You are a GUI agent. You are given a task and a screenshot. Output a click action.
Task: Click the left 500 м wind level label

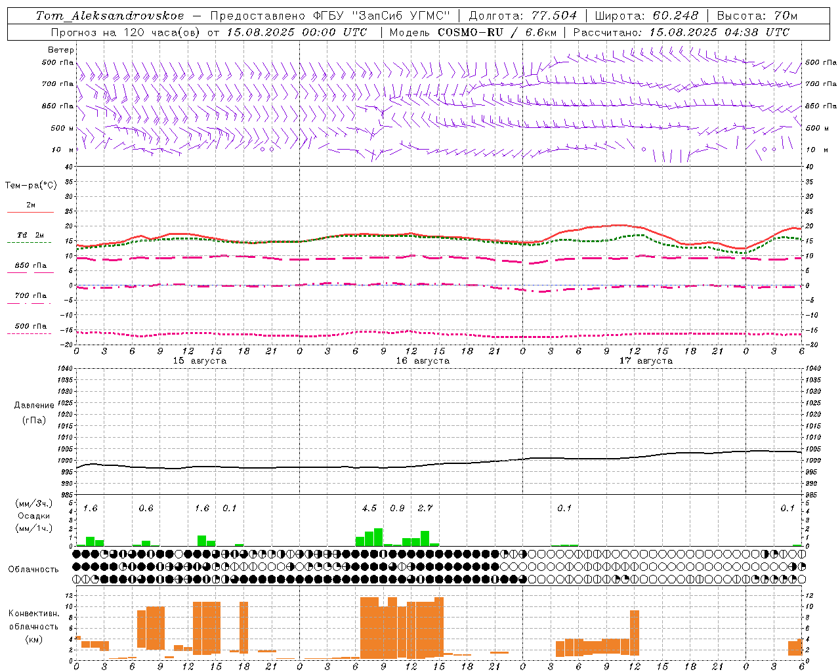(62, 128)
